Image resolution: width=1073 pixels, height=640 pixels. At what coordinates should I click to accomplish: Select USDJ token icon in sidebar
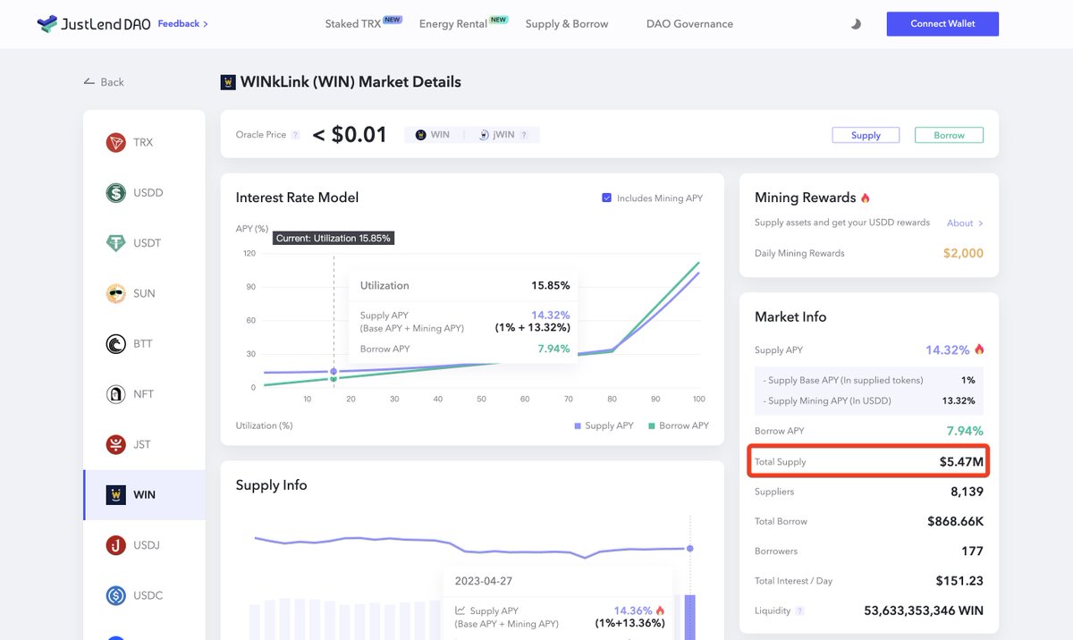[116, 545]
